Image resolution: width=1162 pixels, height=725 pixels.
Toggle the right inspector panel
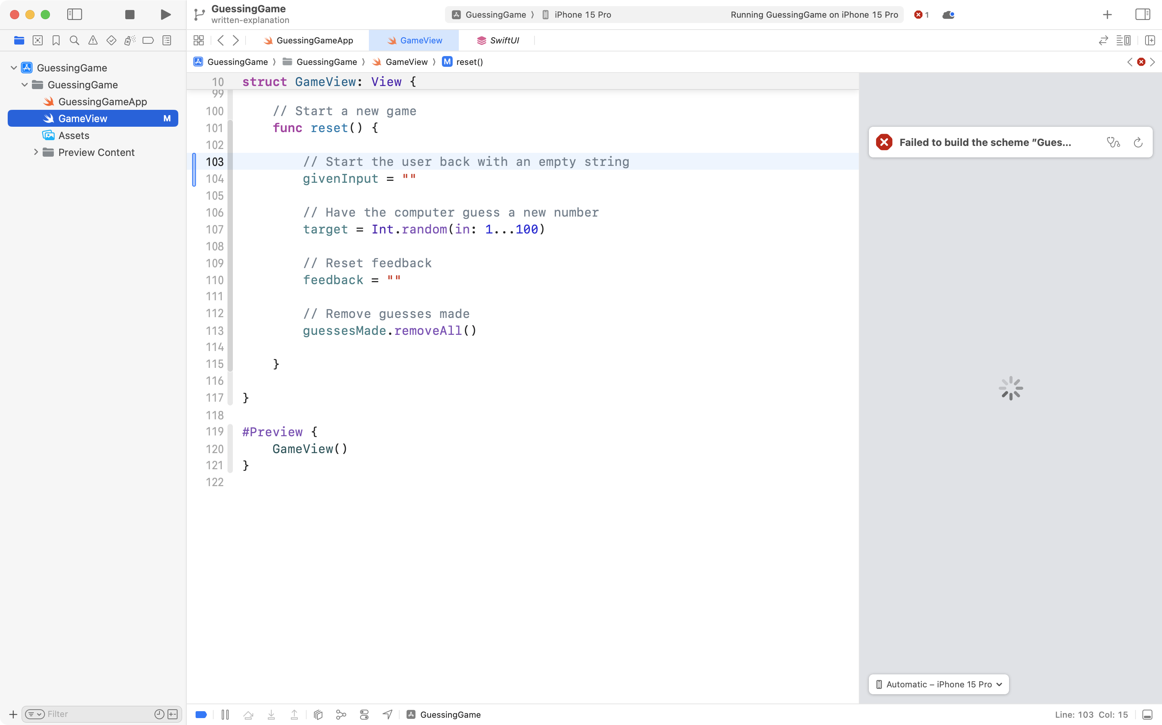(1143, 14)
